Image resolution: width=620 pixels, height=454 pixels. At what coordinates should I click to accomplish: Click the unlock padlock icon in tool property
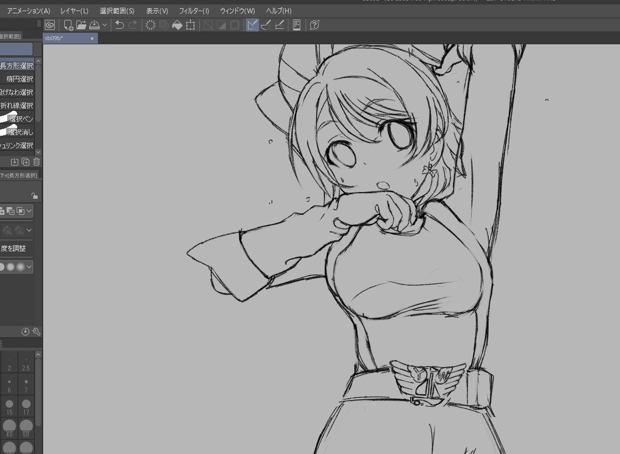click(x=34, y=195)
